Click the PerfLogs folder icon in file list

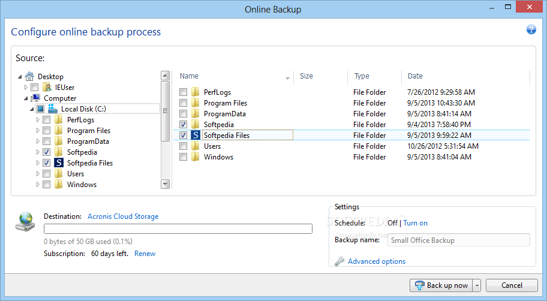196,92
